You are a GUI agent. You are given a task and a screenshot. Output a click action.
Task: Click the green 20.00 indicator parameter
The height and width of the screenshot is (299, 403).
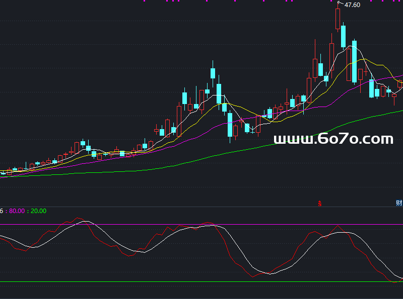[x=38, y=211]
